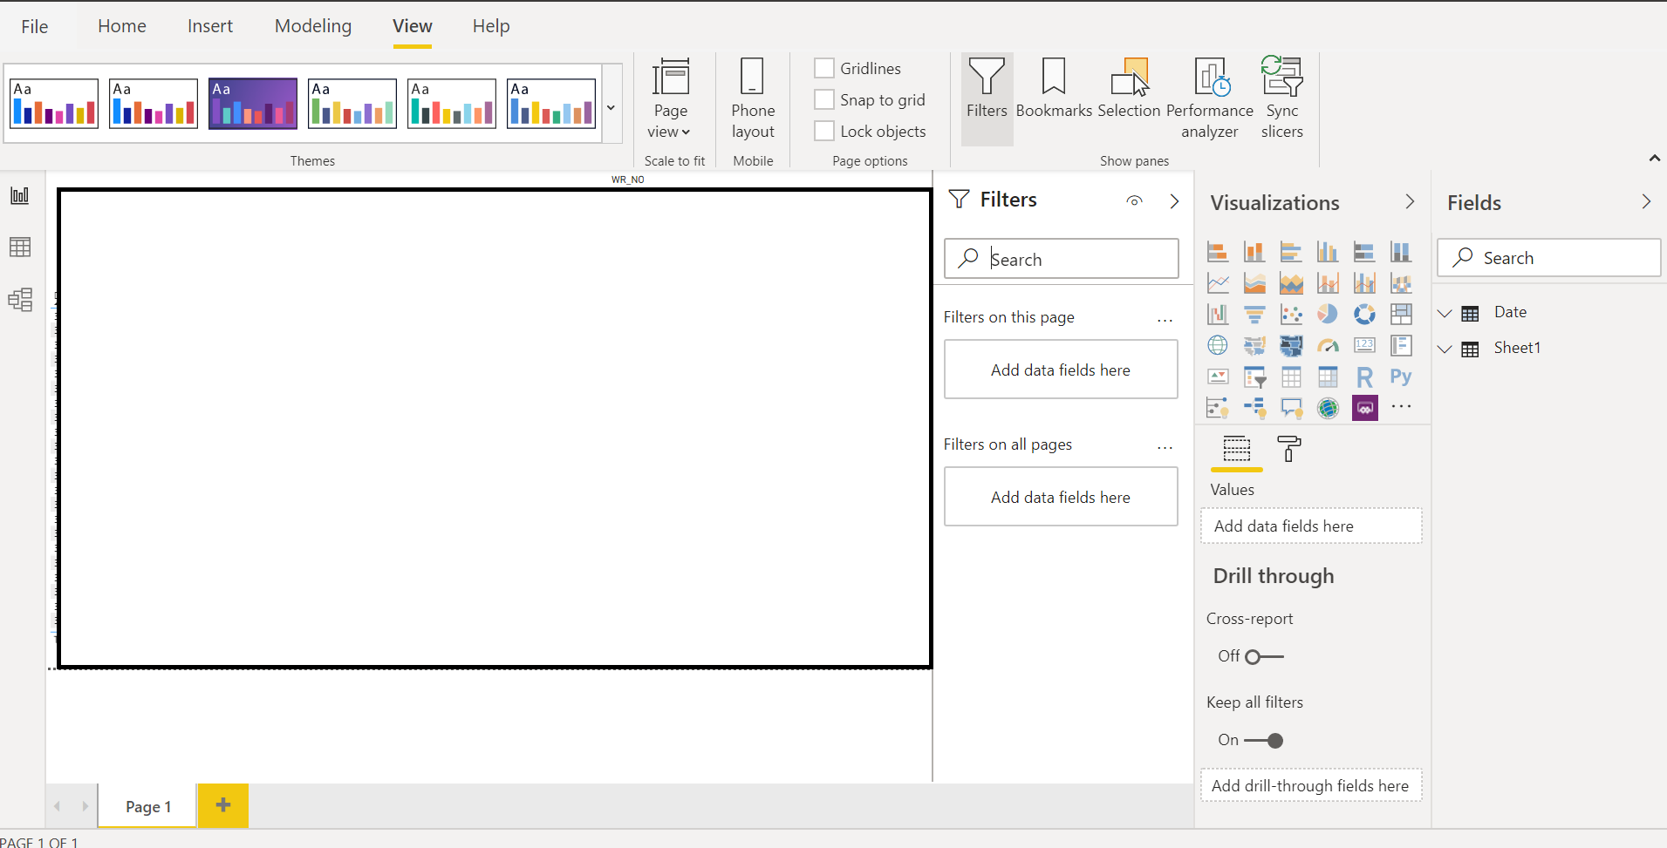Toggle Filters pane visibility eye icon

click(1134, 200)
